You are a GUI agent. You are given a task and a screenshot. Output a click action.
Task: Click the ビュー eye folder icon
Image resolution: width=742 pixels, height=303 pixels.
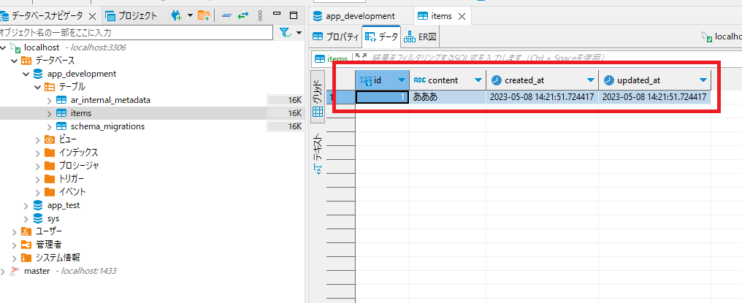(50, 139)
